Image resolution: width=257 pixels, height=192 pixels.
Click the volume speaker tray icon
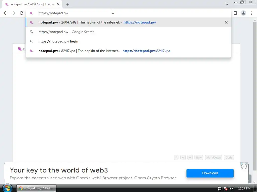[x=231, y=188]
